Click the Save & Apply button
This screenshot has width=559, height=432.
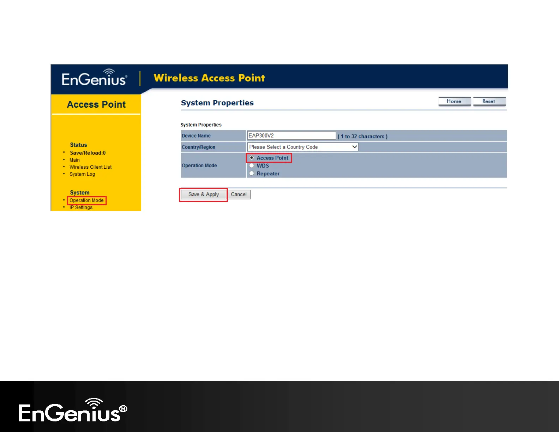coord(204,194)
